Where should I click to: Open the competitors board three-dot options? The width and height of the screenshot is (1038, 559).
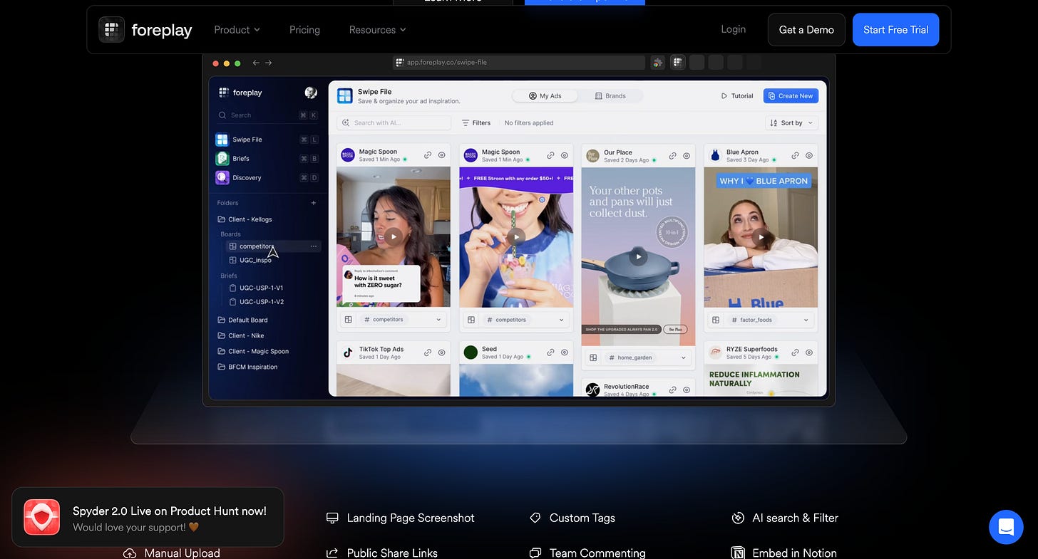pos(314,246)
